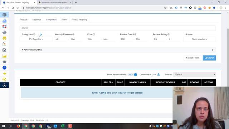Expand the Advanced Filters section

click(118, 50)
